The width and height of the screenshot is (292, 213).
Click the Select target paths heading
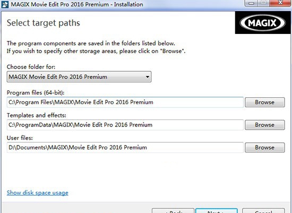pos(44,23)
